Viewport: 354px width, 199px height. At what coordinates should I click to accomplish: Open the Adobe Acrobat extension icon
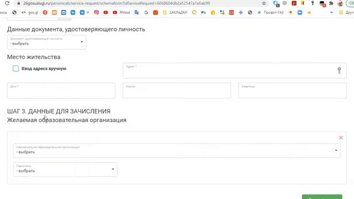294,3
